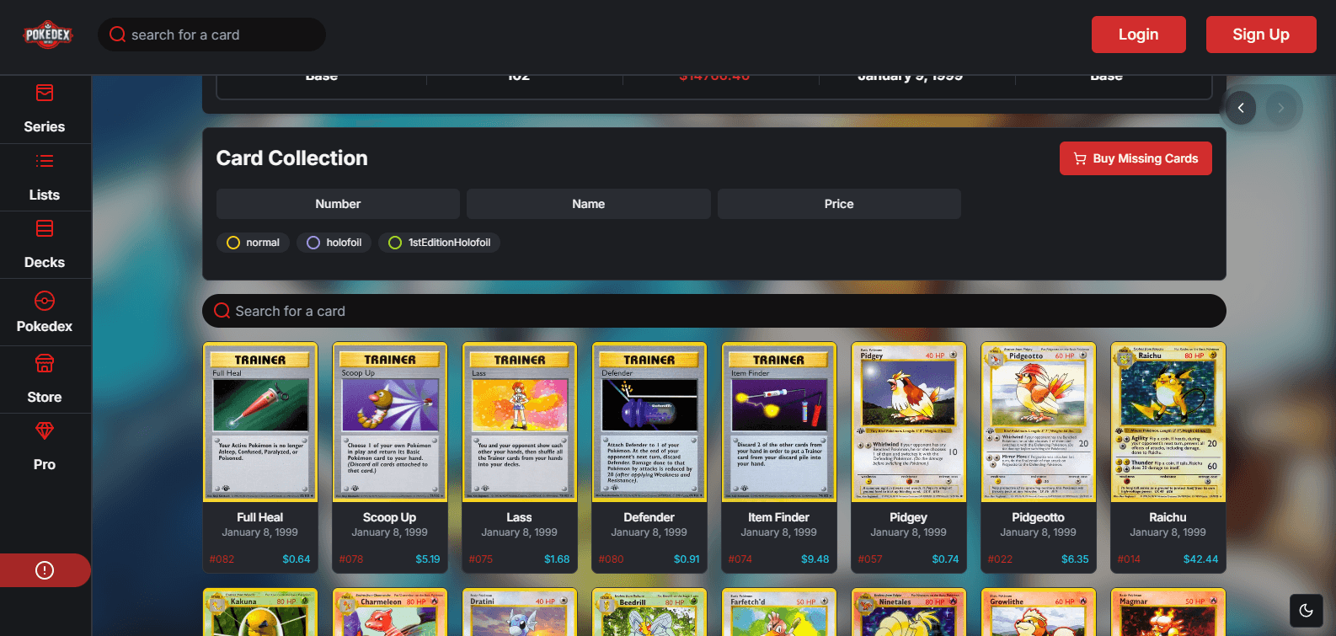
Task: Sort collection by Name
Action: 588,204
